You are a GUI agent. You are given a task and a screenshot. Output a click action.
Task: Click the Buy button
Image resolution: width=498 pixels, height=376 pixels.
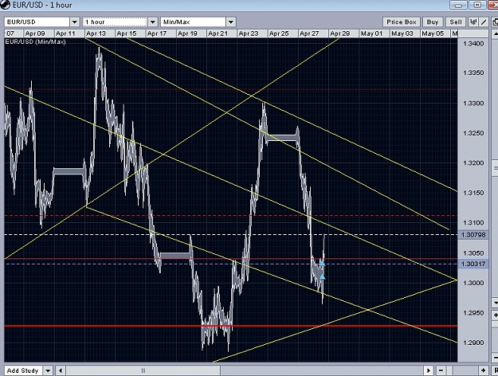click(432, 22)
